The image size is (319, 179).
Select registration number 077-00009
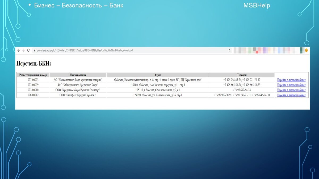(33, 85)
